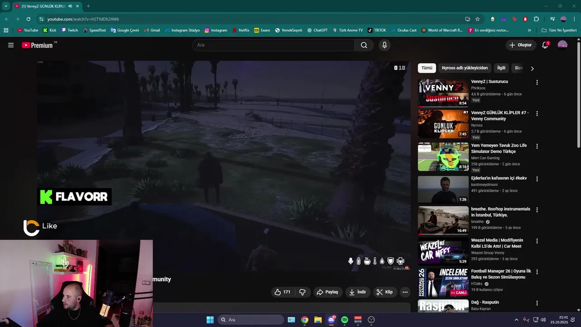Image resolution: width=581 pixels, height=327 pixels.
Task: Open the Tüm Yer İşaretleri folder
Action: click(559, 30)
